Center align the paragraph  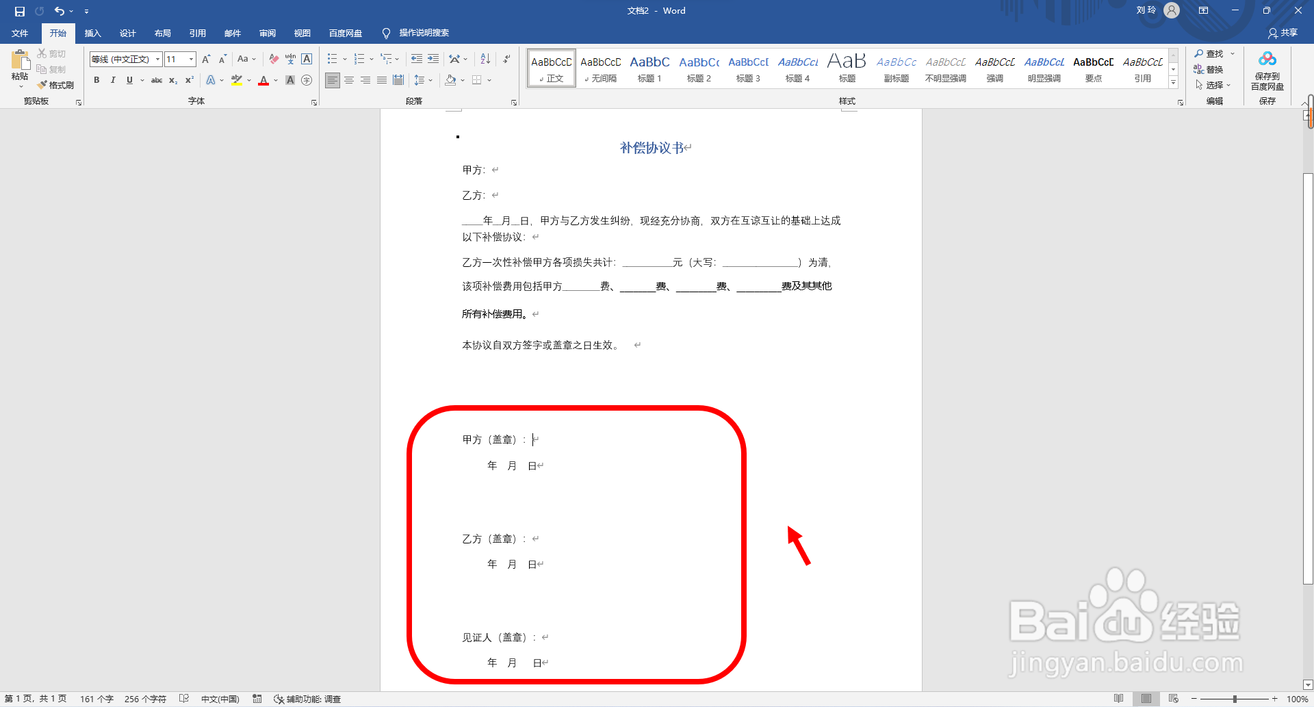(x=349, y=80)
